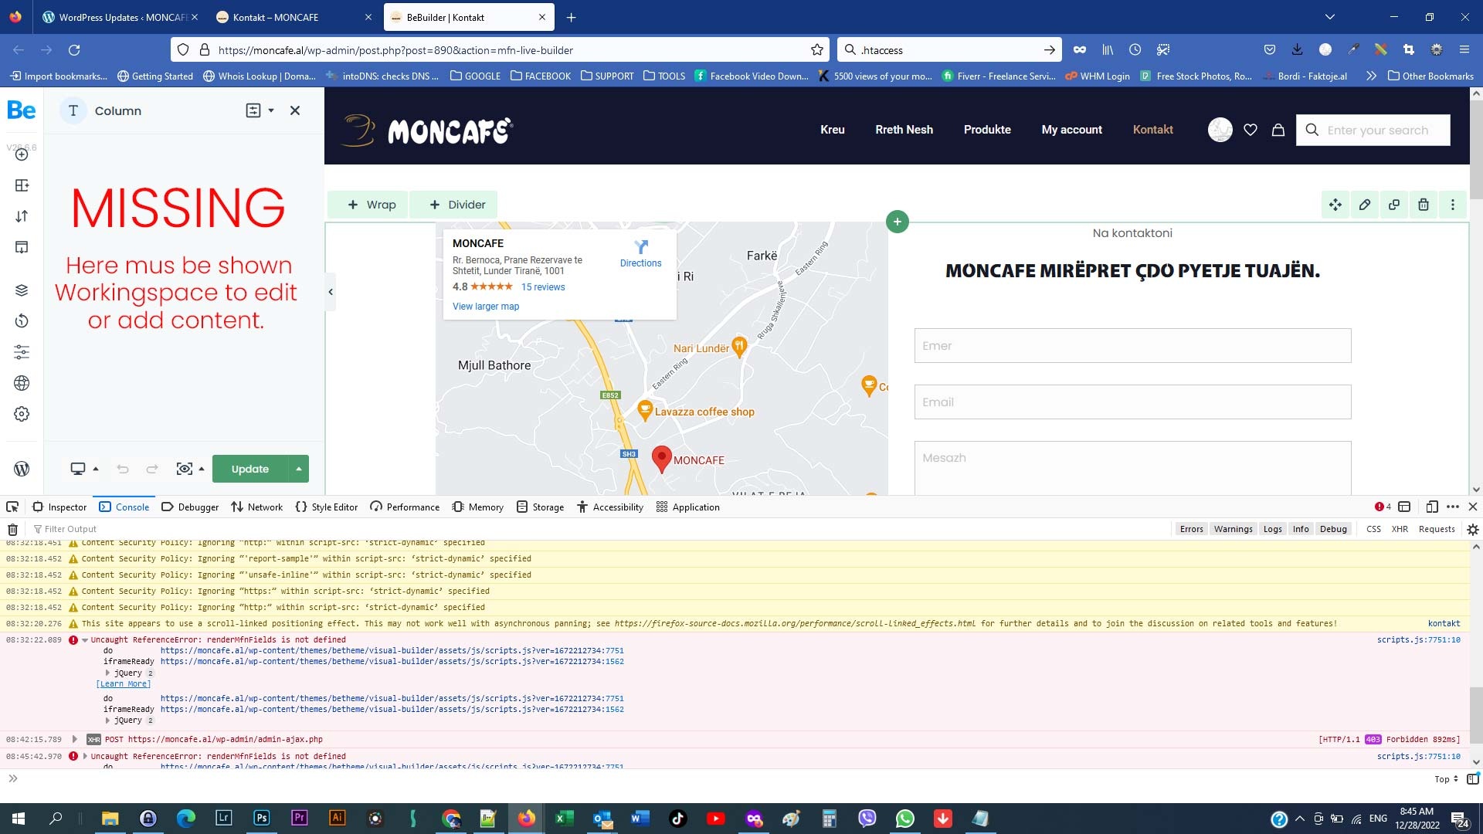Click the green Update button
This screenshot has height=834, width=1483.
(x=250, y=469)
